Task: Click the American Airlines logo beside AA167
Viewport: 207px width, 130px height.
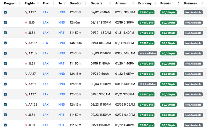Action: coord(26,43)
